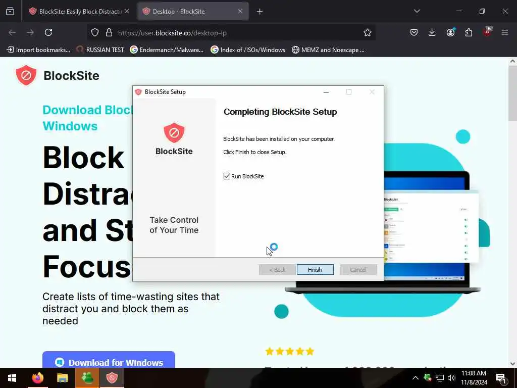Open the Firefox hamburger menu

tap(505, 32)
